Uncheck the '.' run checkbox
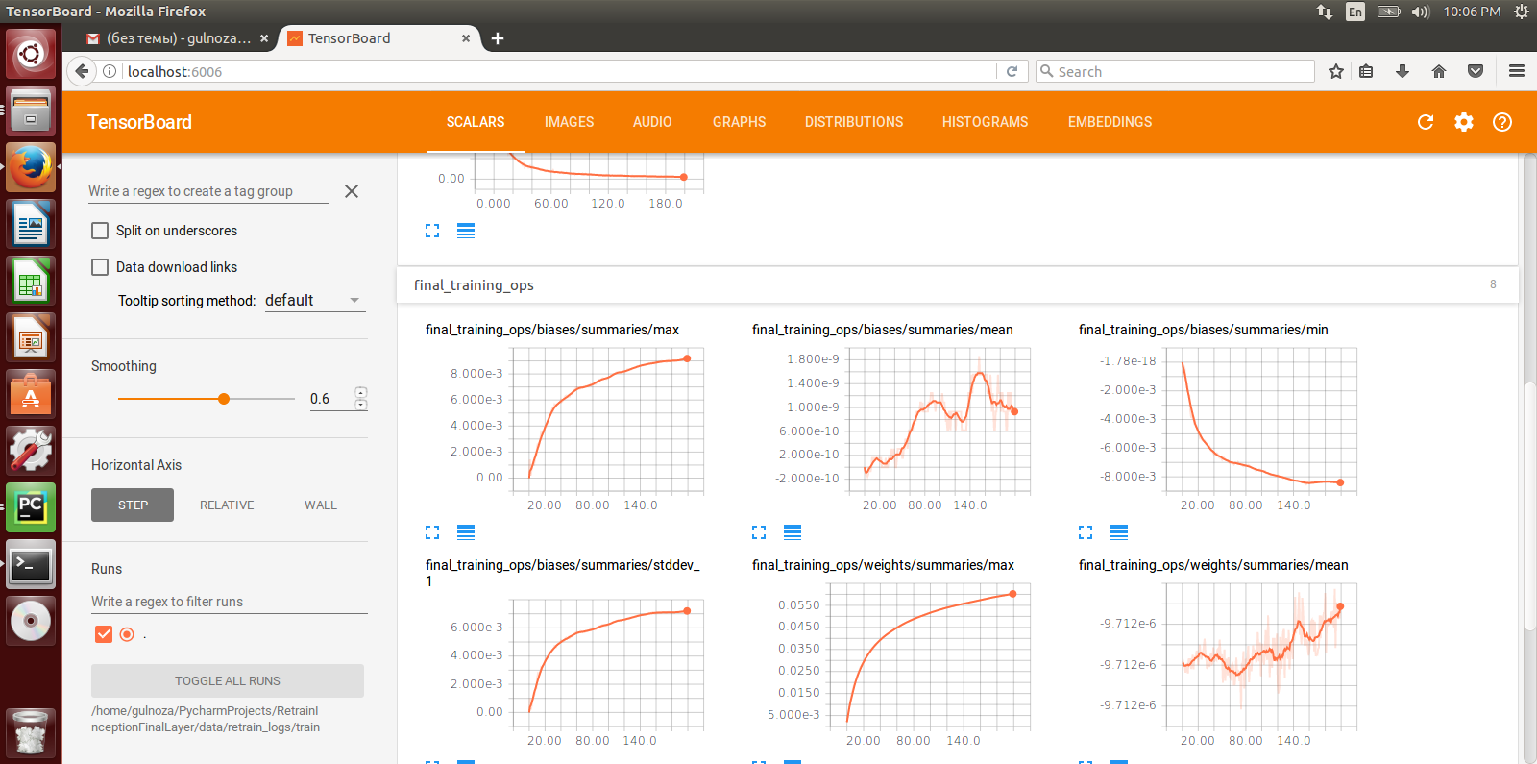Image resolution: width=1537 pixels, height=764 pixels. 104,634
